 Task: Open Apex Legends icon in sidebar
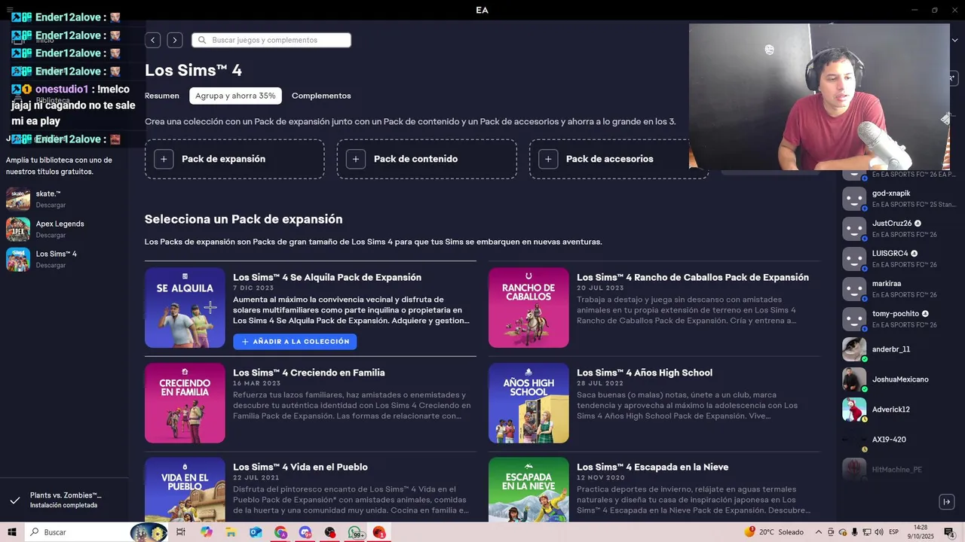point(18,230)
